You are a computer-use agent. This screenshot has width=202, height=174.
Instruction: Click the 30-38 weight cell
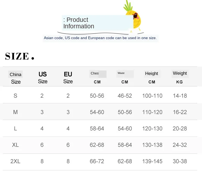coord(180,161)
